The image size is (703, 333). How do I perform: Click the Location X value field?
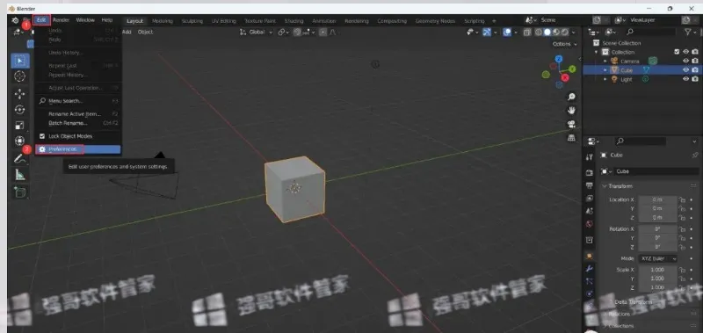[x=657, y=199]
